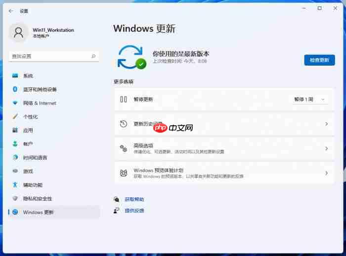Image resolution: width=346 pixels, height=256 pixels.
Task: Click the 提供反馈 feedback icon
Action: [116, 211]
